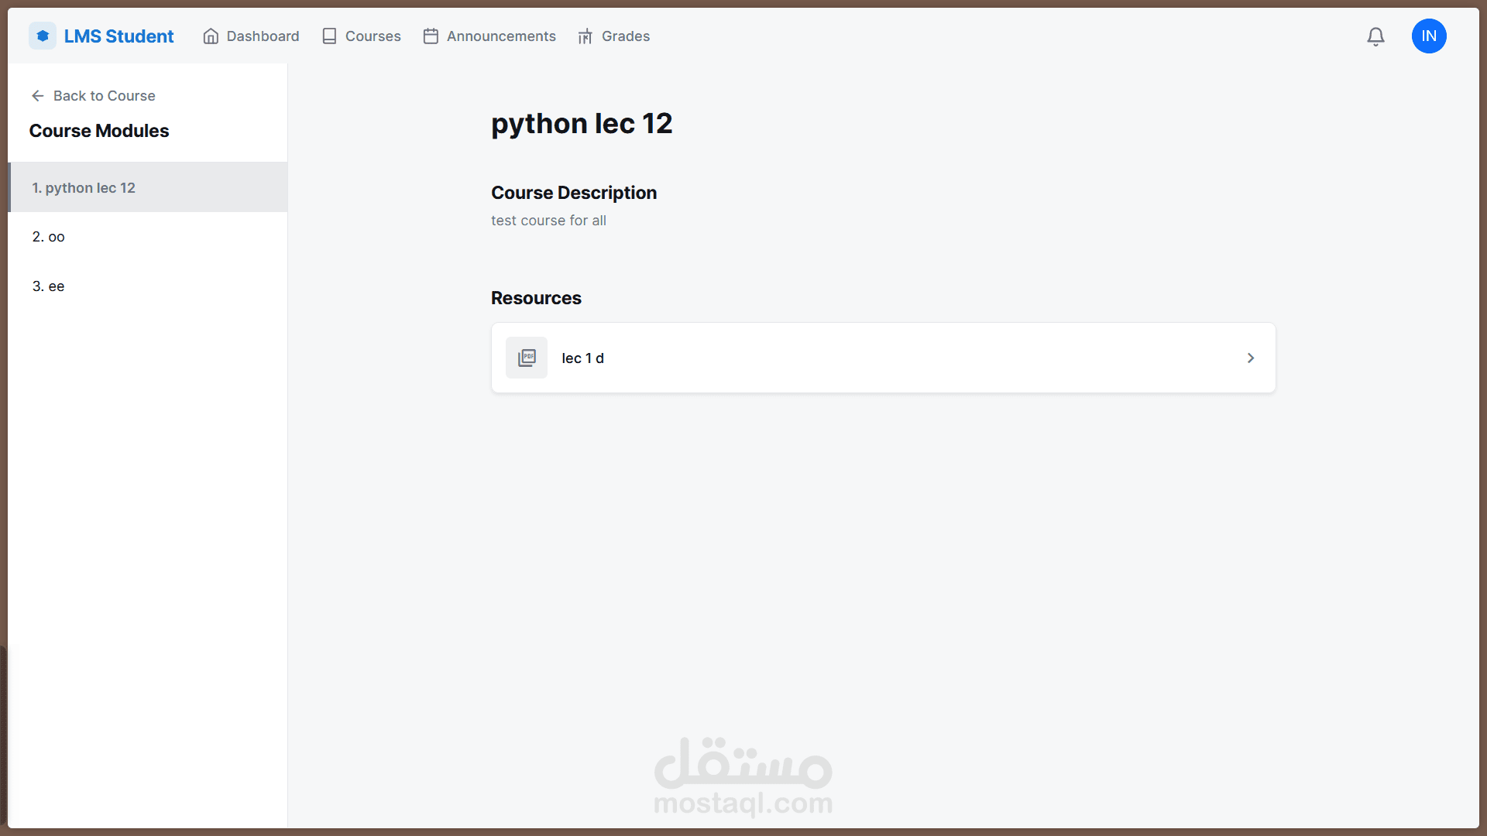
Task: Expand lec 1 d resource chevron
Action: click(x=1250, y=358)
